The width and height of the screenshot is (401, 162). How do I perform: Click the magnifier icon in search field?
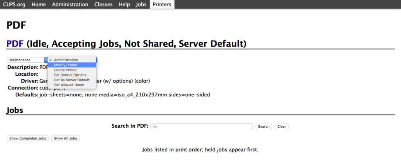tap(155, 126)
